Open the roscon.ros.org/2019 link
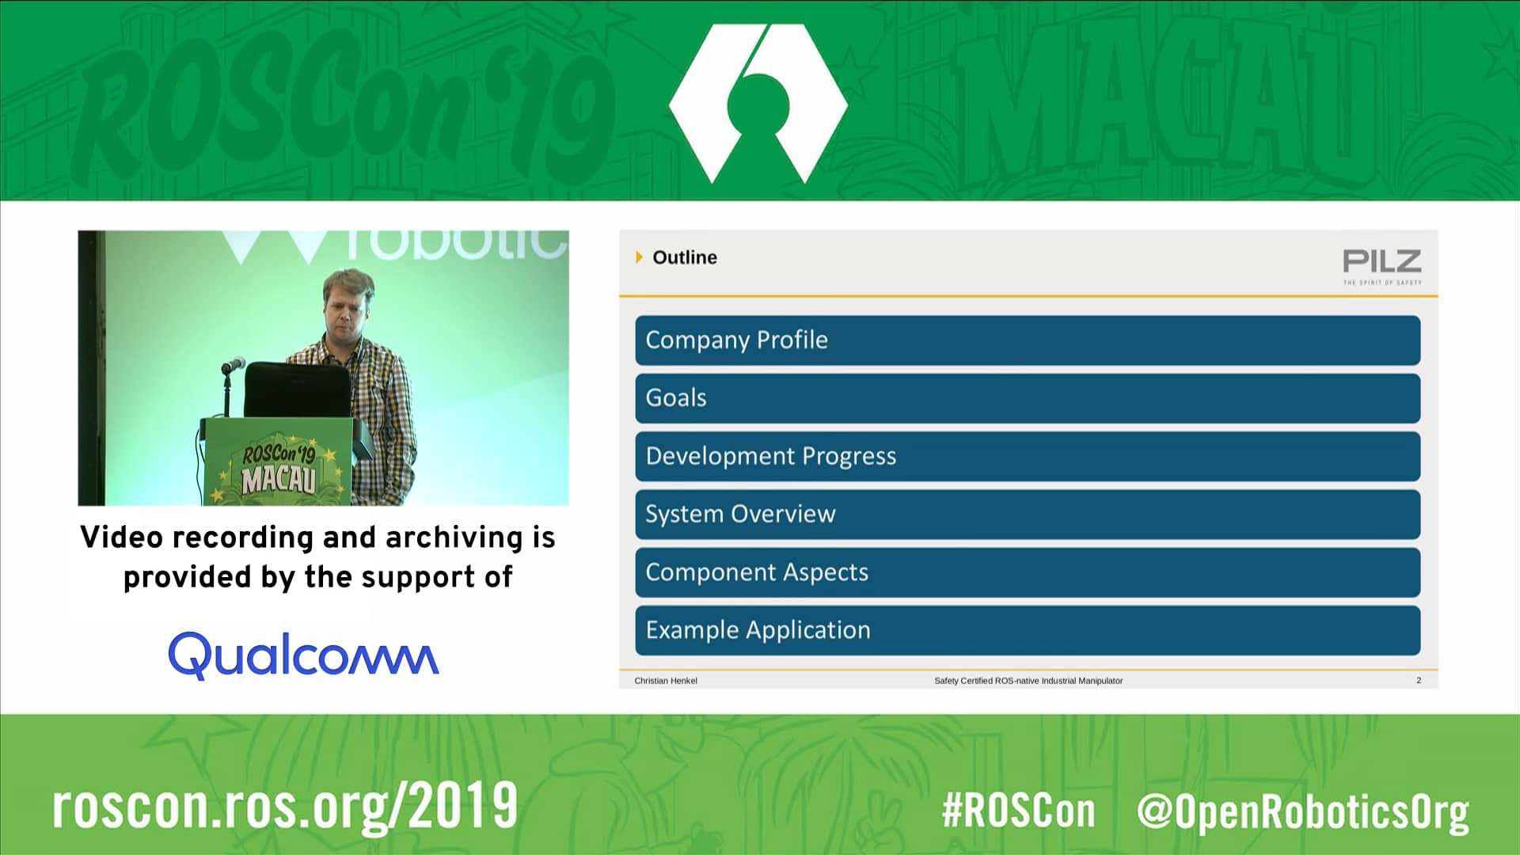Viewport: 1520px width, 855px height. coord(285,807)
